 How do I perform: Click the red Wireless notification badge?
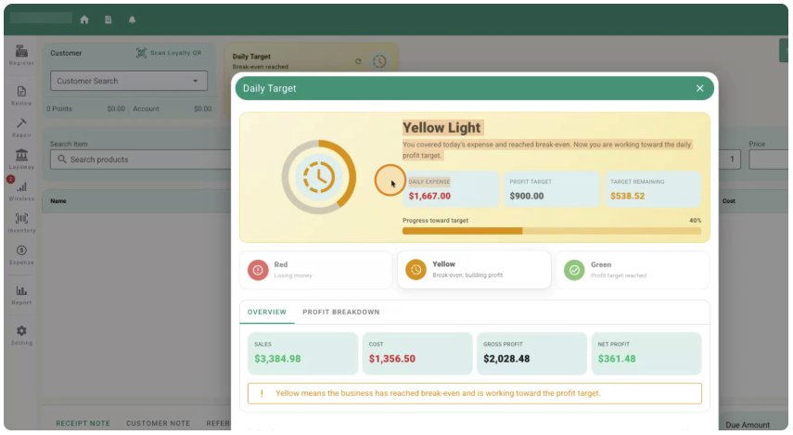(x=10, y=179)
